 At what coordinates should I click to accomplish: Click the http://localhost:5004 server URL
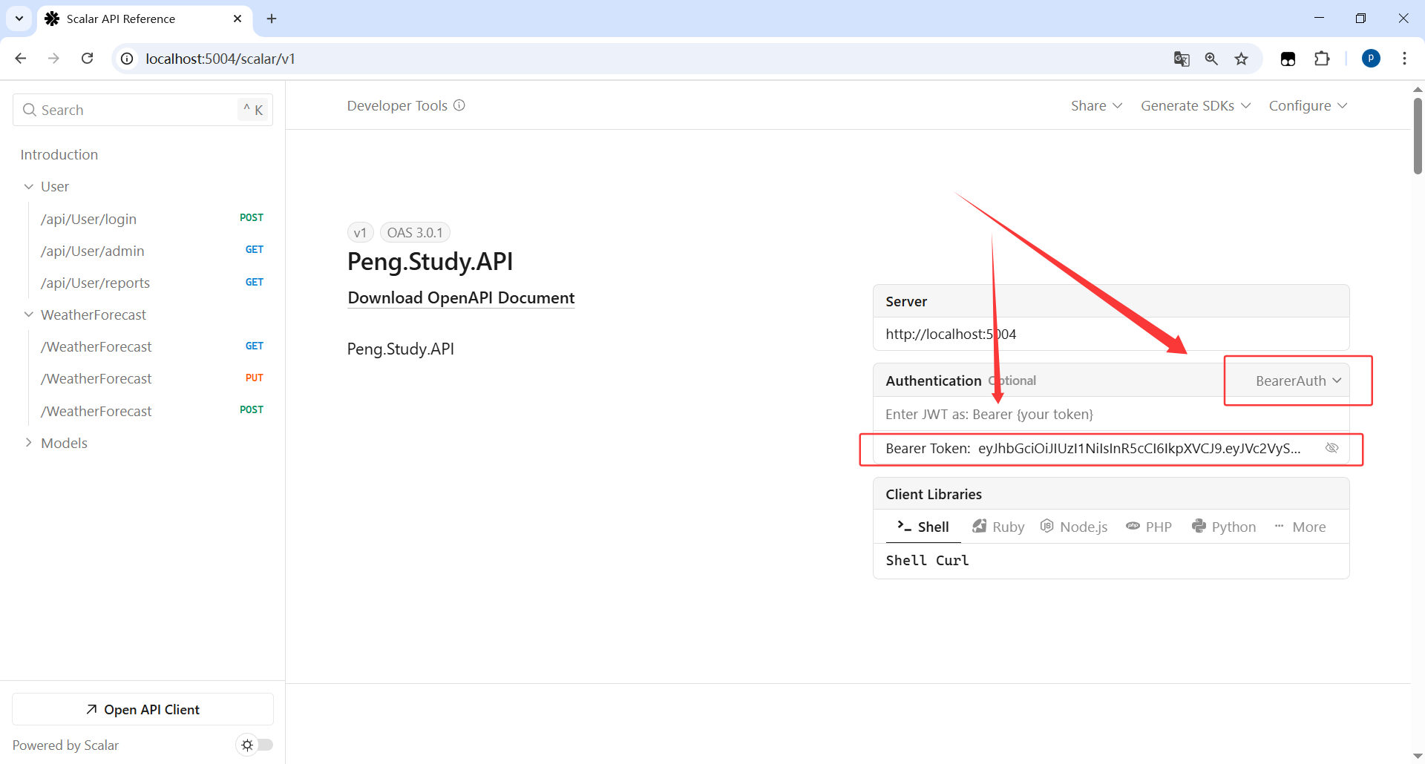coord(951,334)
